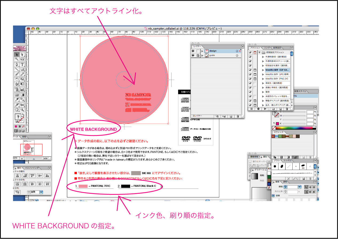Image resolution: width=338 pixels, height=239 pixels.
Task: Switch to the アクション tab
Action: (x=256, y=48)
